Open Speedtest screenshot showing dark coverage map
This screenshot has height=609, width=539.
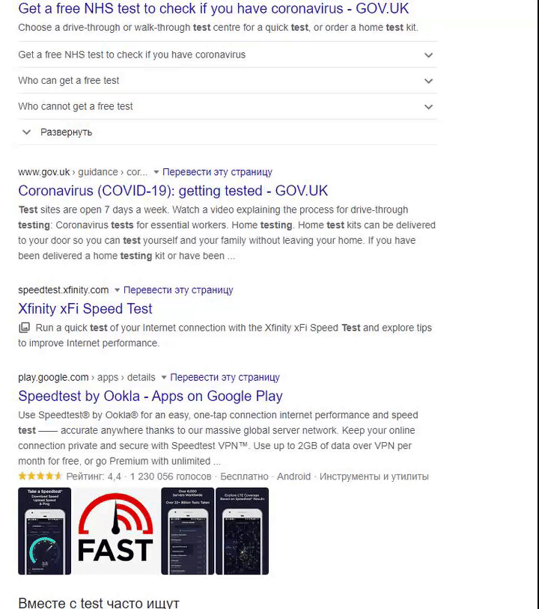click(x=242, y=531)
